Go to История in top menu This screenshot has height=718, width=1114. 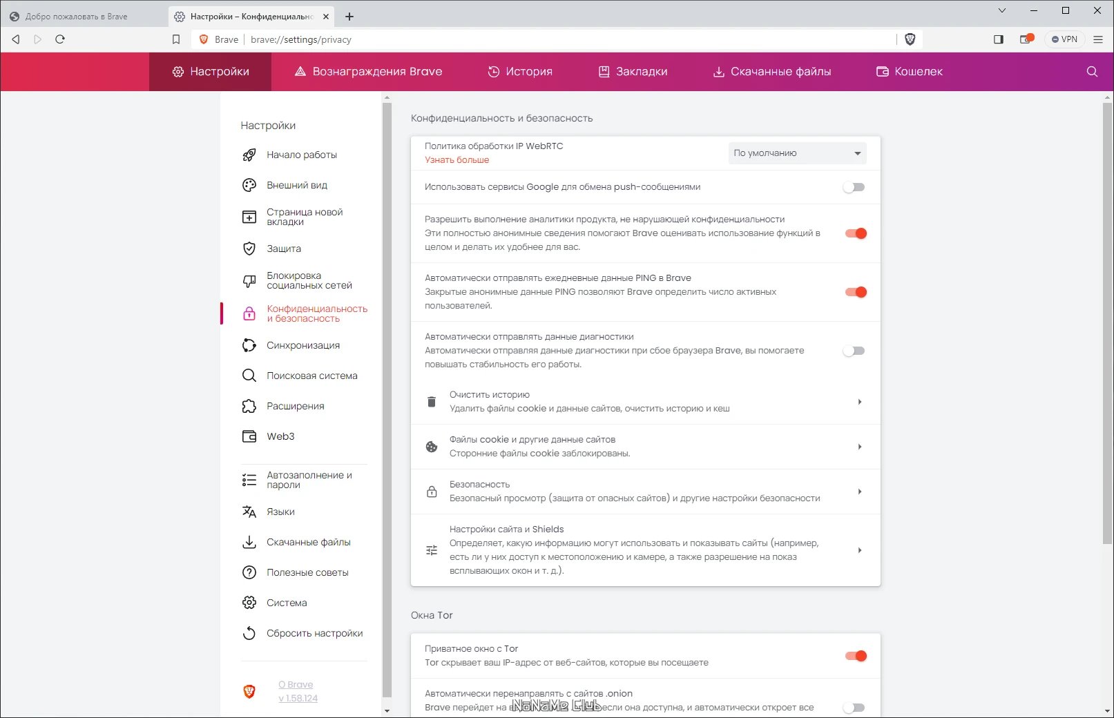520,72
